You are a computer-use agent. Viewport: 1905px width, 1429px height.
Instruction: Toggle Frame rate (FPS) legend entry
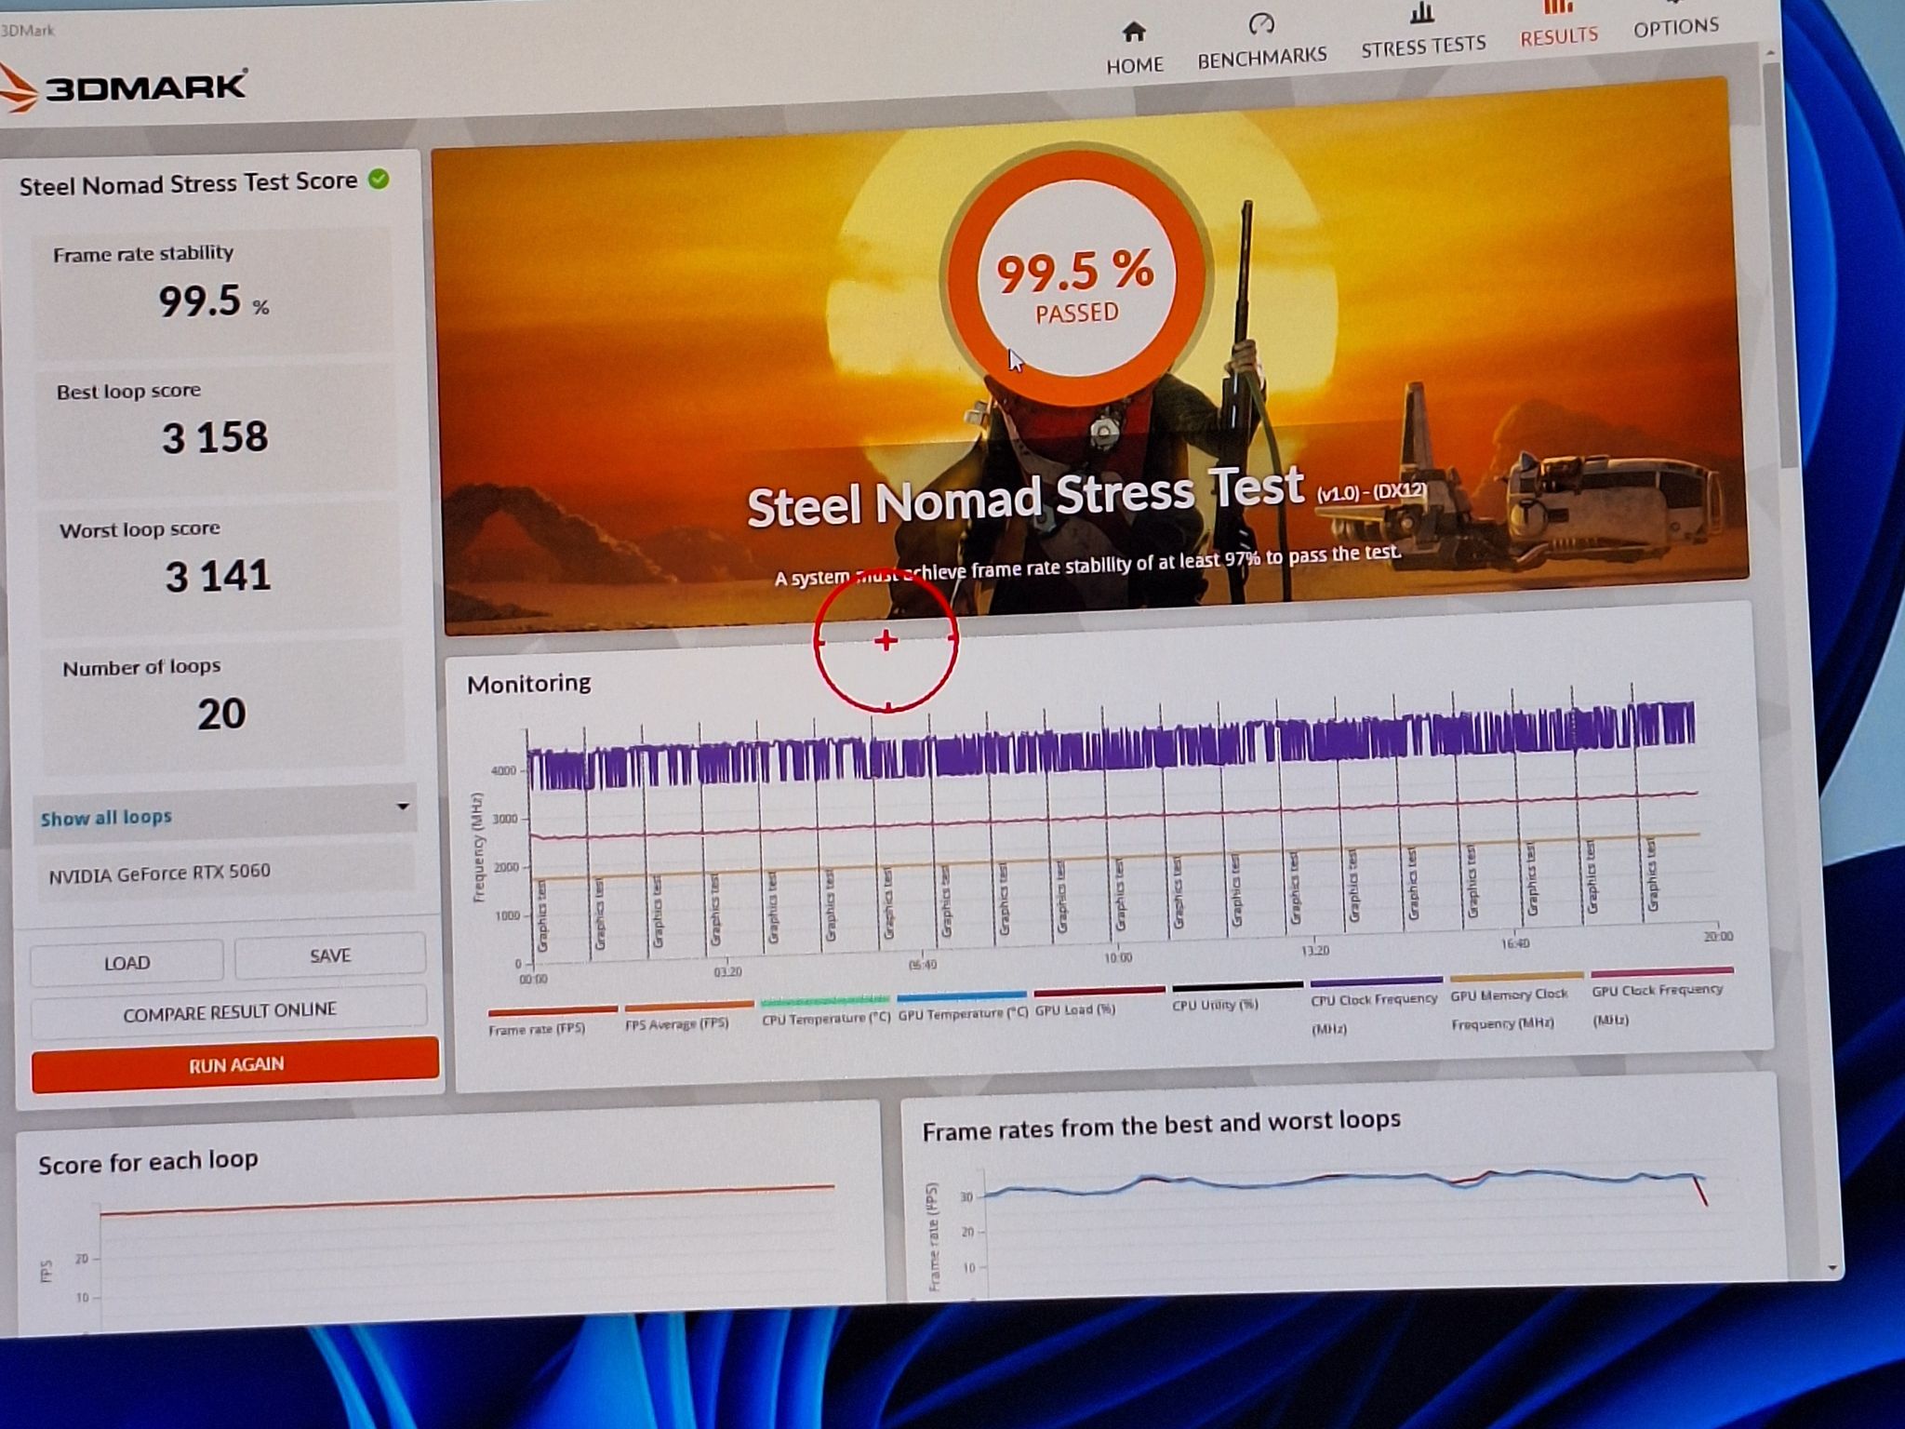[x=551, y=1020]
